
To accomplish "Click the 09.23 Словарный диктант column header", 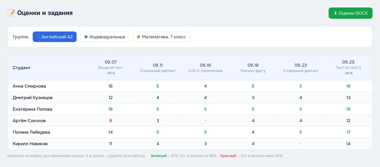I will click(x=300, y=68).
